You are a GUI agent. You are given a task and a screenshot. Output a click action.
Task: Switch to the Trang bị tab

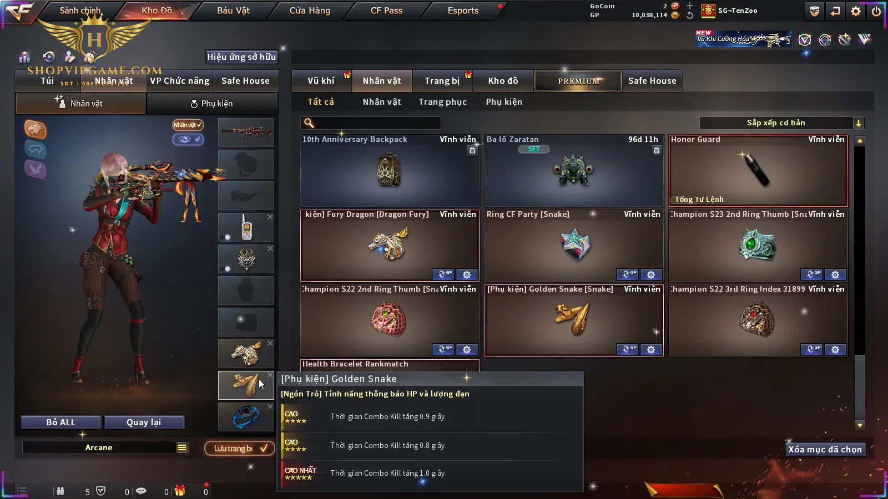(x=442, y=81)
